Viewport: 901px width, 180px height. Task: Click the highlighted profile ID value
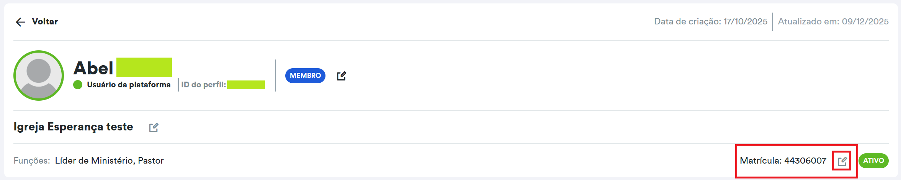246,85
